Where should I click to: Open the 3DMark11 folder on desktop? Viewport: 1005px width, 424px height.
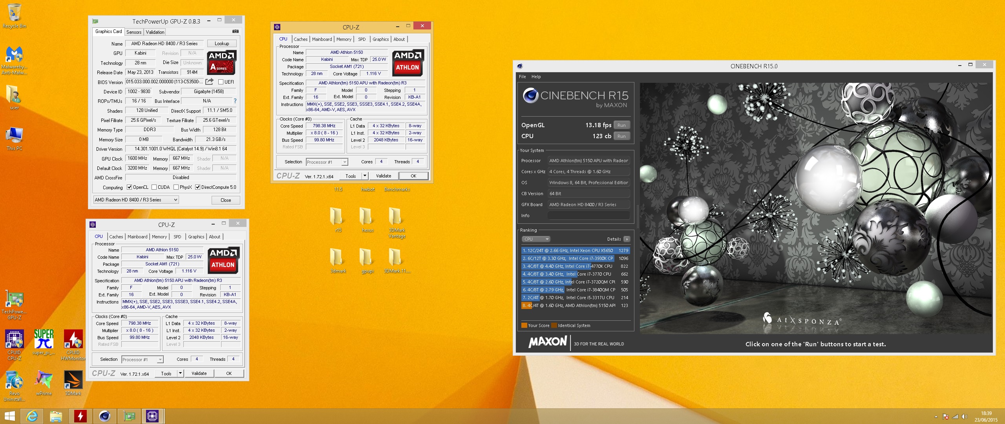[x=397, y=260]
